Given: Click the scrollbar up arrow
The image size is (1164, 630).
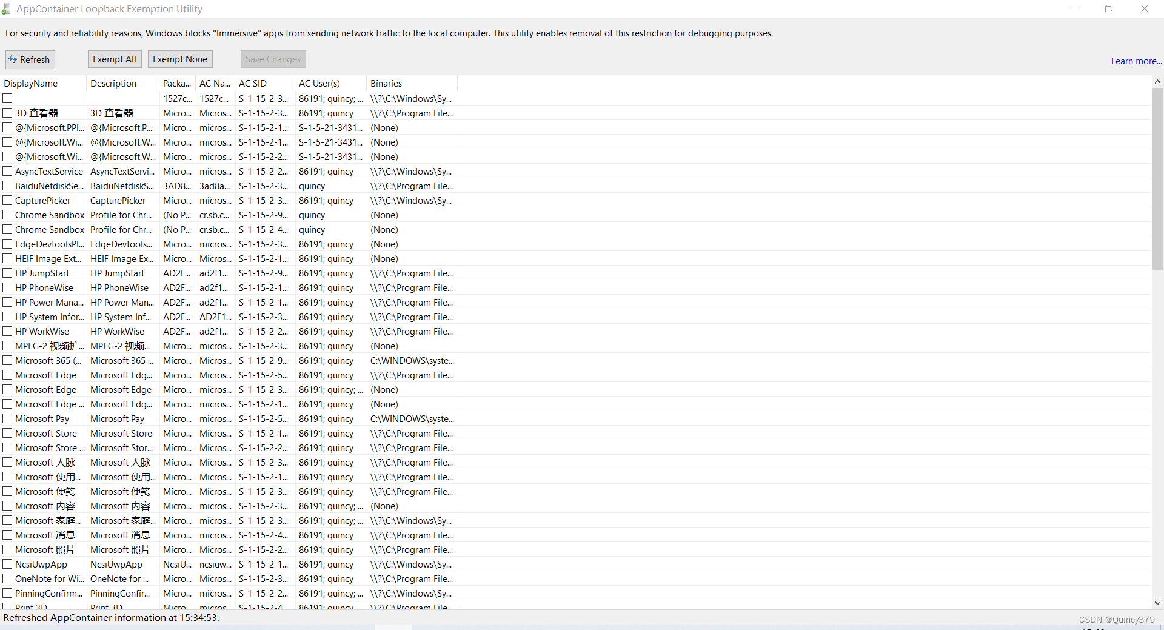Looking at the screenshot, I should [1157, 81].
